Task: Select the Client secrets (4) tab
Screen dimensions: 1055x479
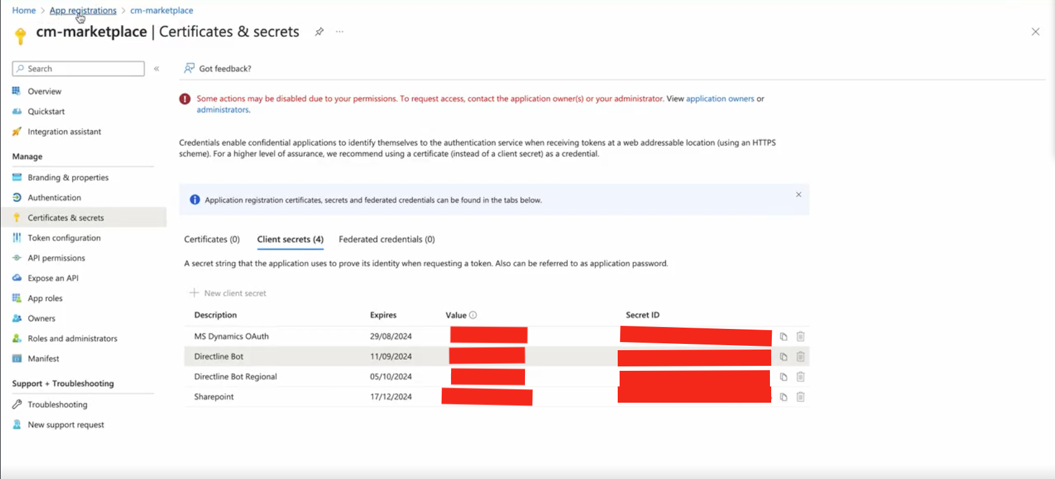Action: (x=290, y=239)
